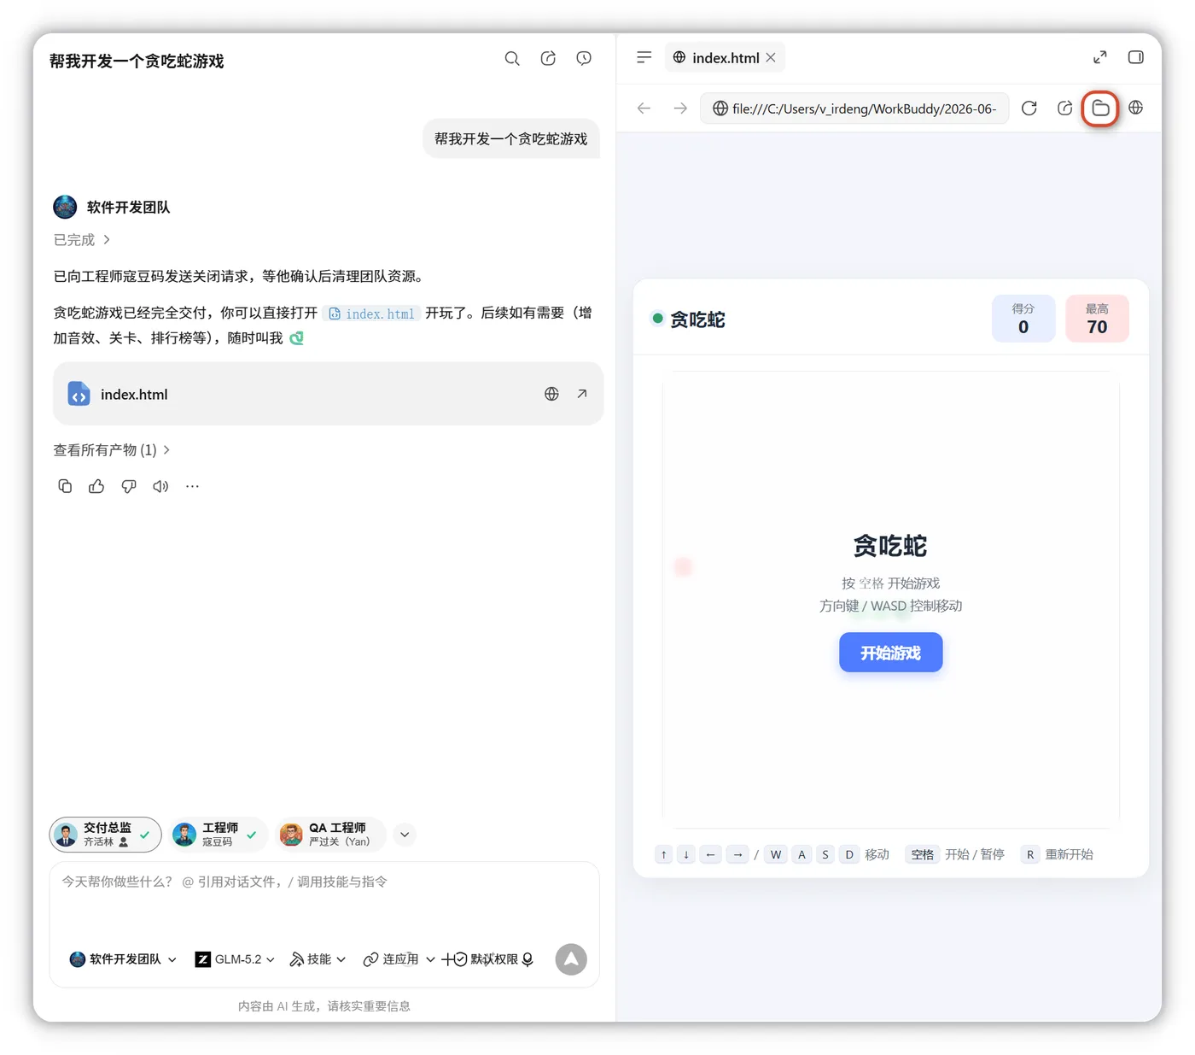Click the 得分 score box
This screenshot has width=1195, height=1055.
1023,319
